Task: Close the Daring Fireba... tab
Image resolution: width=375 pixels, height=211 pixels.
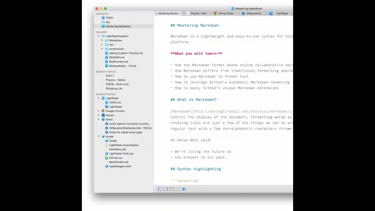Action: [211, 13]
